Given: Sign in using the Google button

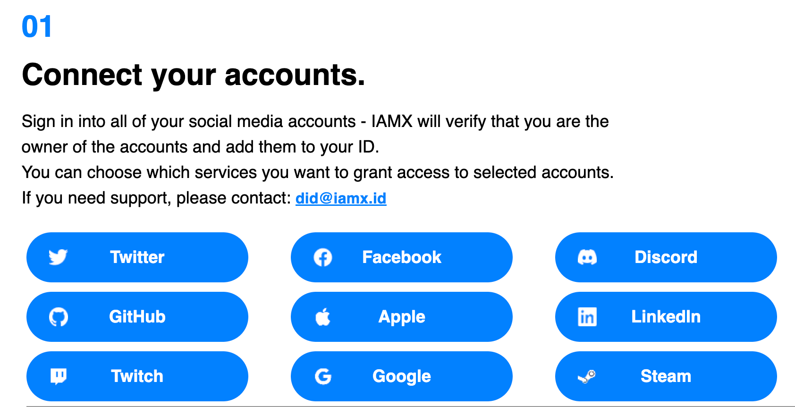Looking at the screenshot, I should (402, 376).
